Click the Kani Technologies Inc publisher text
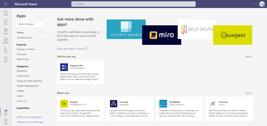The height and width of the screenshot is (126, 267). (x=78, y=68)
